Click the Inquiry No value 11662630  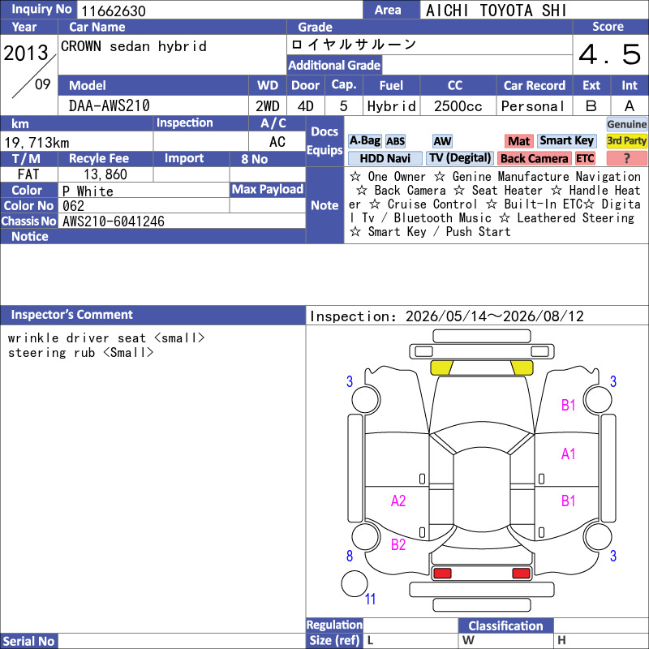[114, 11]
